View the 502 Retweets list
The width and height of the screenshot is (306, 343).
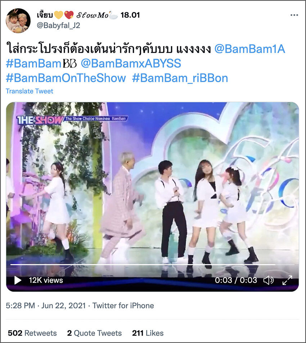click(x=32, y=333)
